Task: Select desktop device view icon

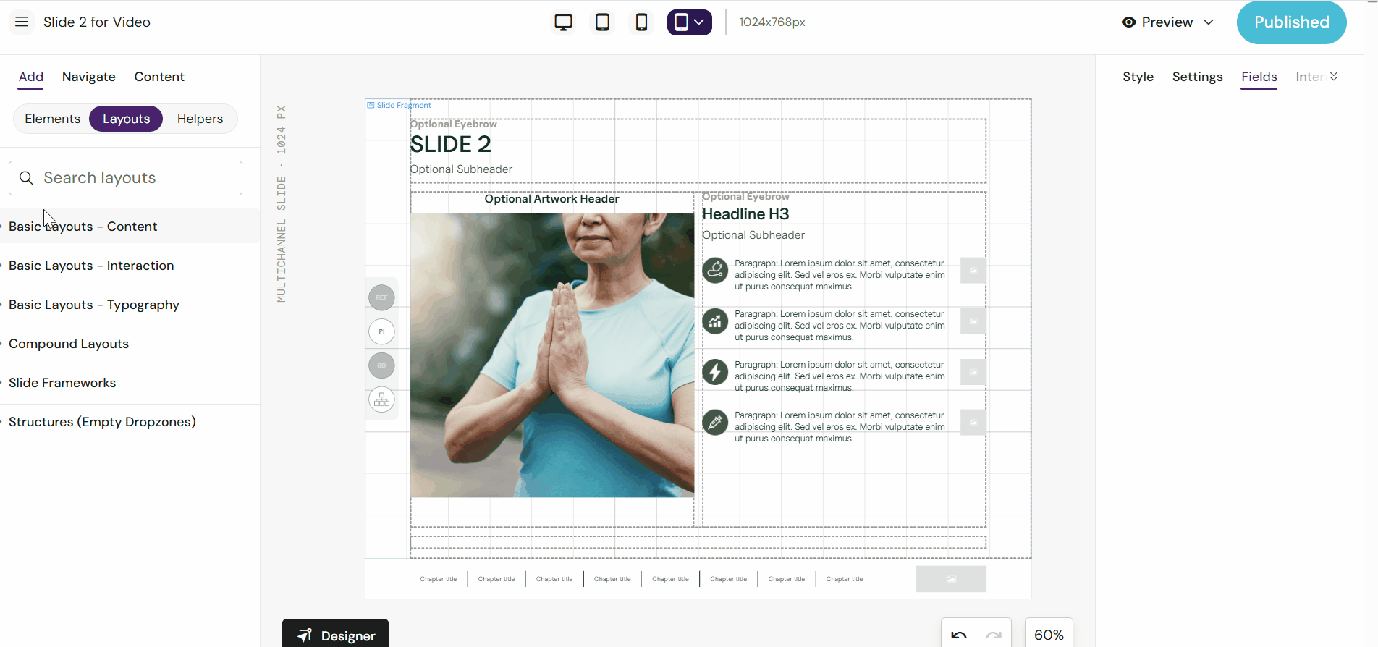Action: pyautogui.click(x=563, y=22)
